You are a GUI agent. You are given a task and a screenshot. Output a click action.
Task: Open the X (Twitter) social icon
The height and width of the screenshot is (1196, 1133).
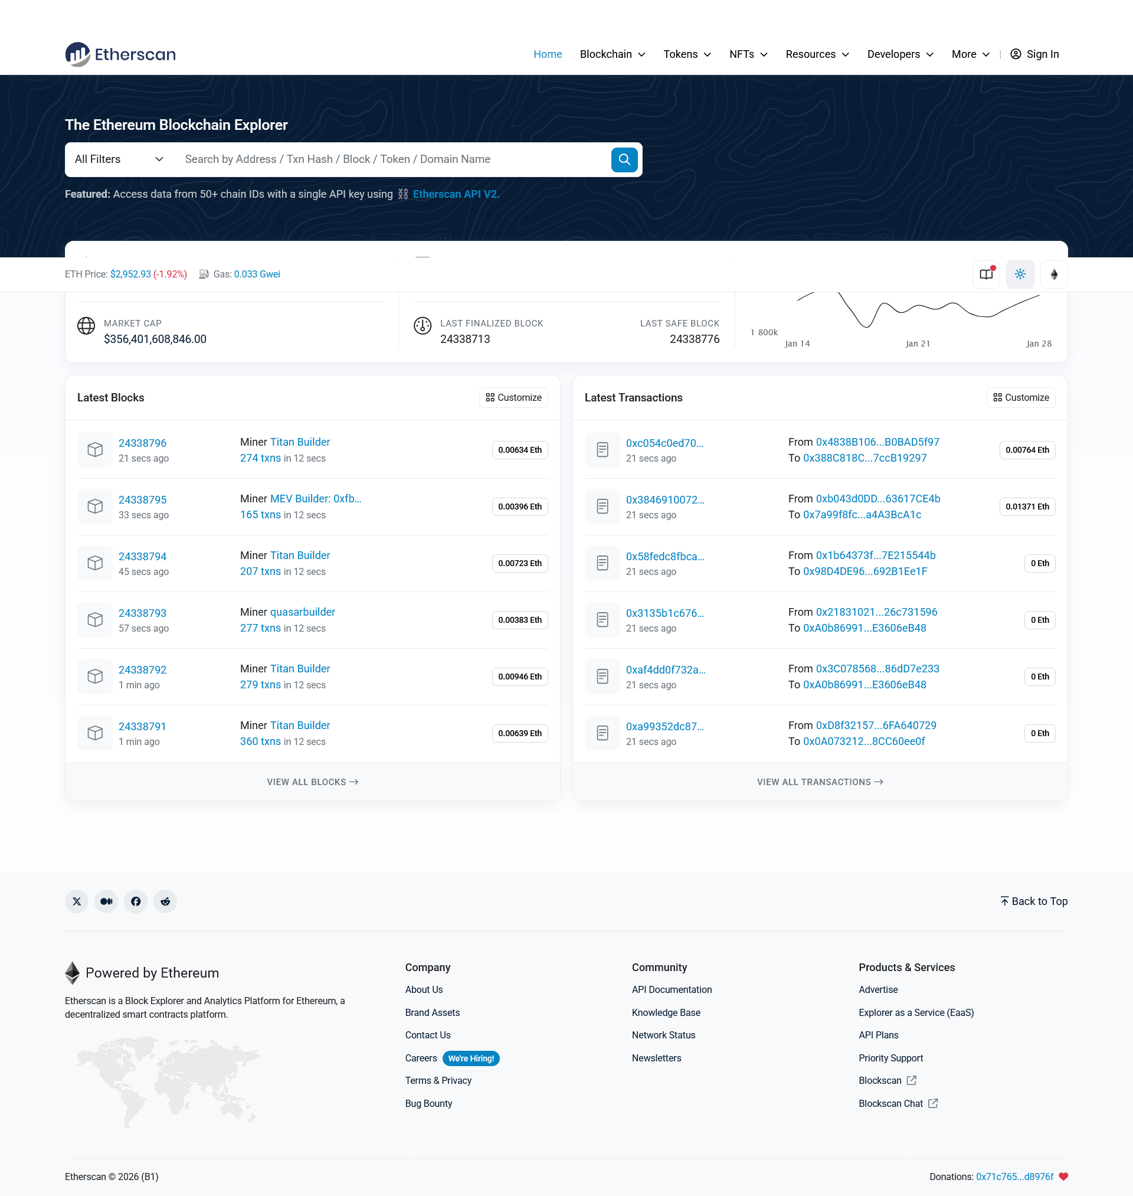(x=77, y=901)
